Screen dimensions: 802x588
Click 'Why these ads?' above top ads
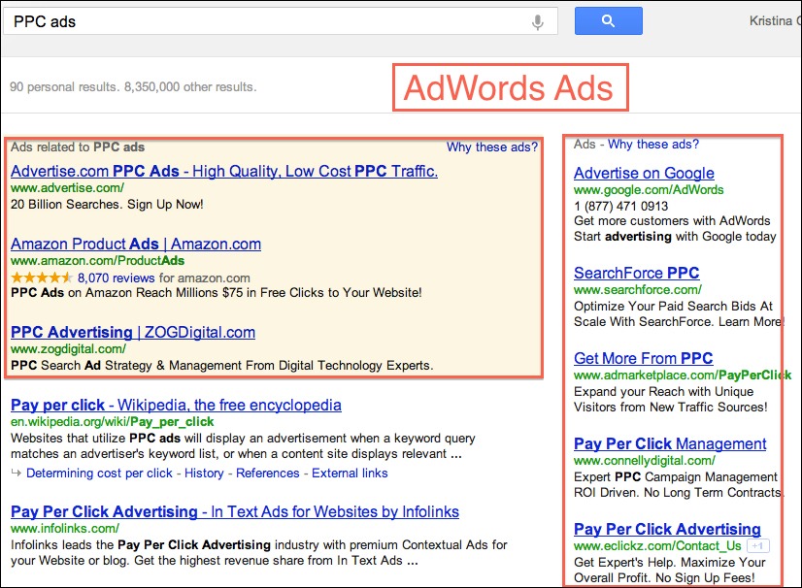(491, 147)
